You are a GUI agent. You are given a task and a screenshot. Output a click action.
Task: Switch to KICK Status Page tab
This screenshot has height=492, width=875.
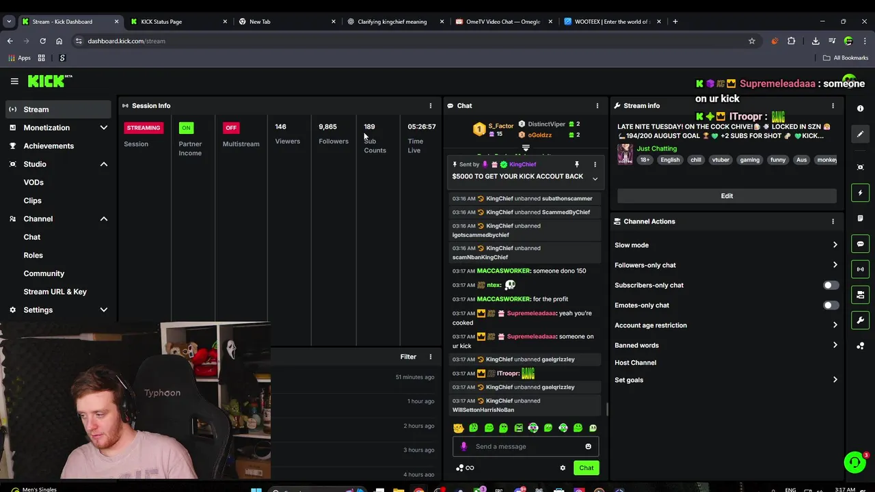coord(178,21)
